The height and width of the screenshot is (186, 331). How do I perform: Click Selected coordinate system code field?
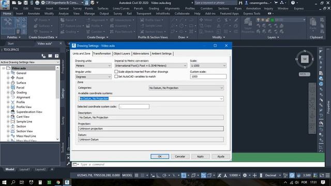coord(134,106)
